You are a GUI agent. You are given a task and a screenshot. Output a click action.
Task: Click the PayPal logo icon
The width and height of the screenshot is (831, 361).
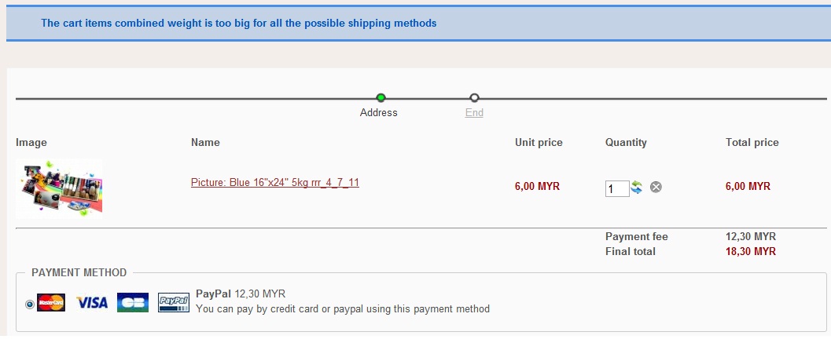coord(174,303)
